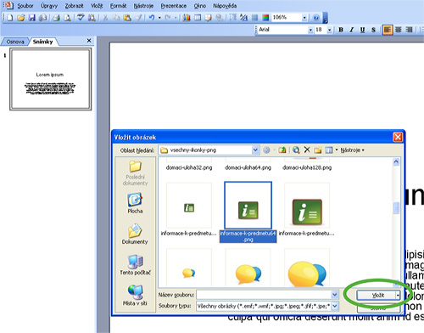Click the Save icon in toolbar
The width and height of the screenshot is (424, 333).
click(31, 18)
